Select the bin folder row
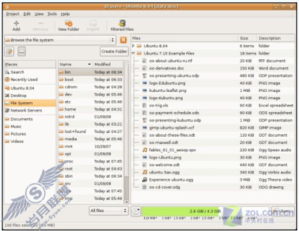The width and height of the screenshot is (299, 231). tap(91, 72)
